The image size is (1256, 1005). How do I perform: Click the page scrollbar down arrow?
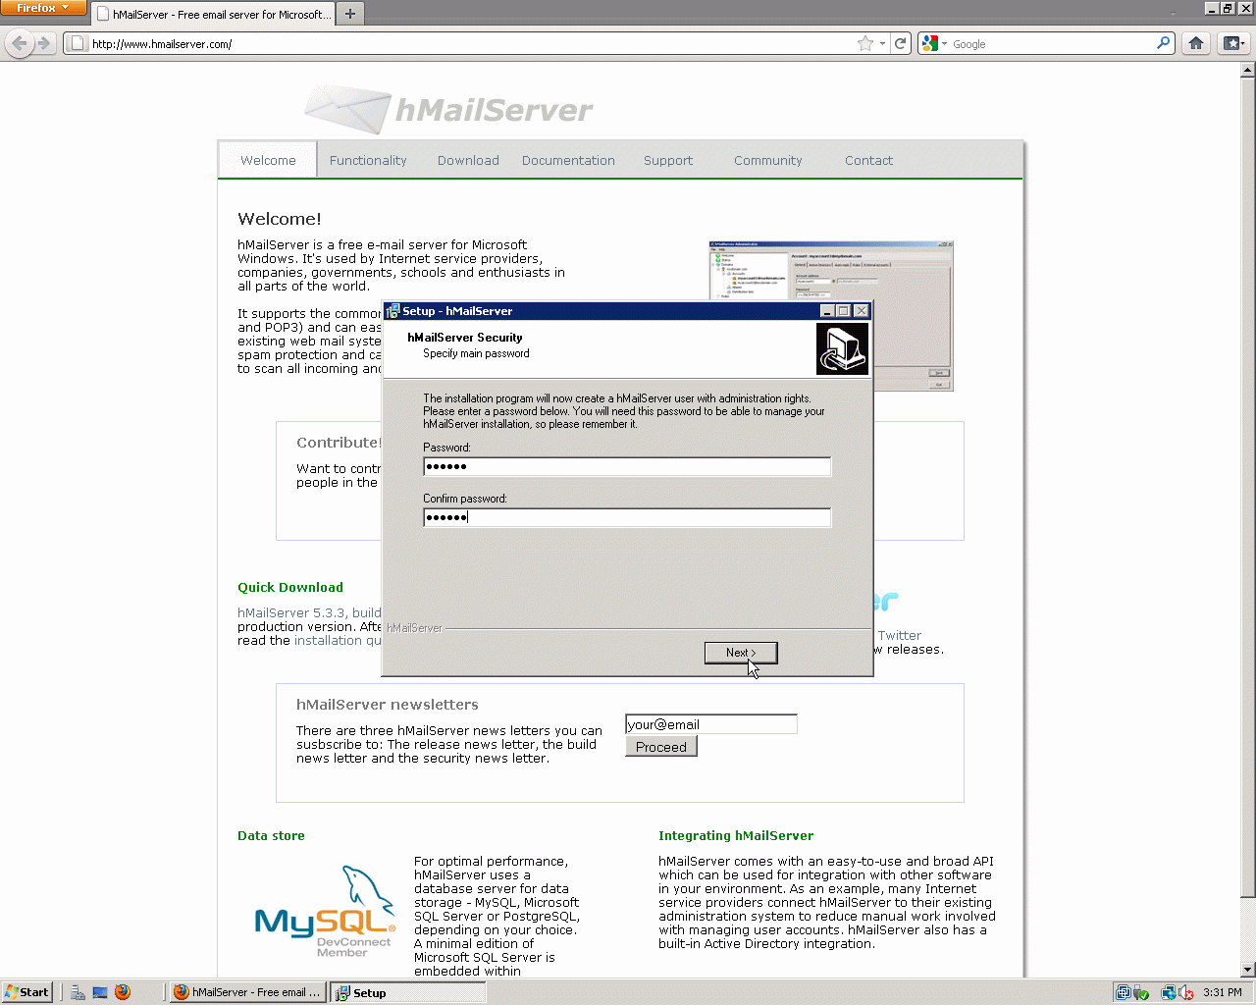(x=1248, y=970)
